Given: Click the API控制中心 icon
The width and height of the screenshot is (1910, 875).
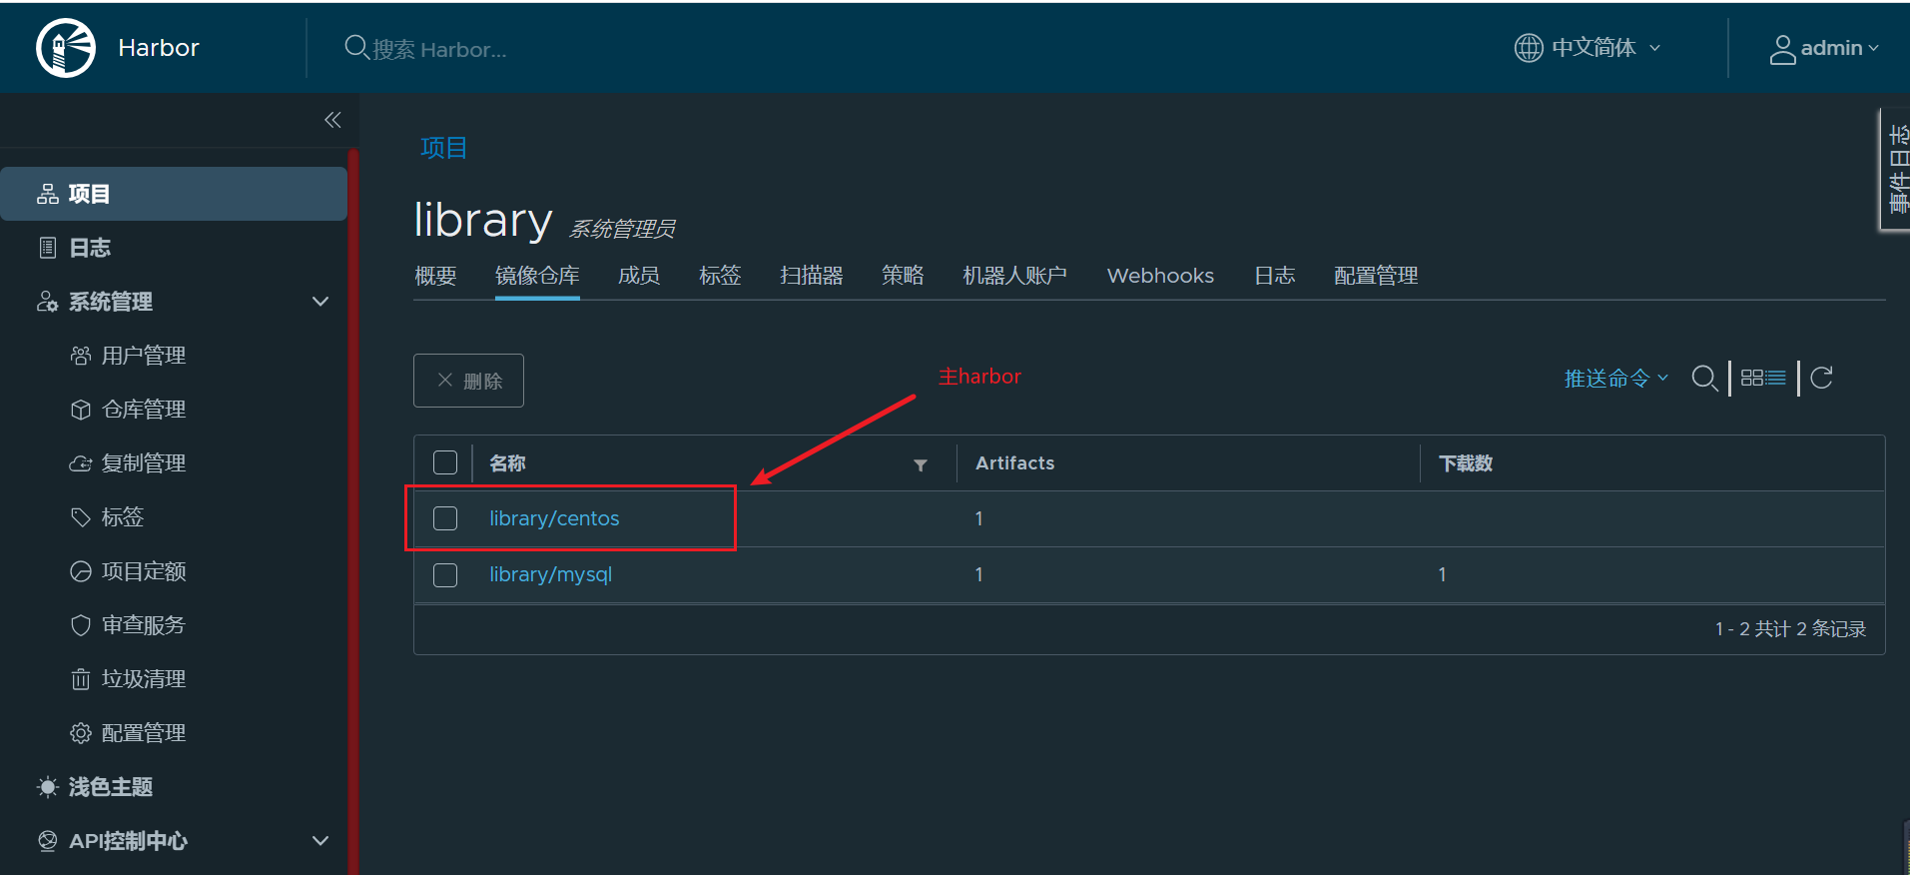Looking at the screenshot, I should coord(48,841).
